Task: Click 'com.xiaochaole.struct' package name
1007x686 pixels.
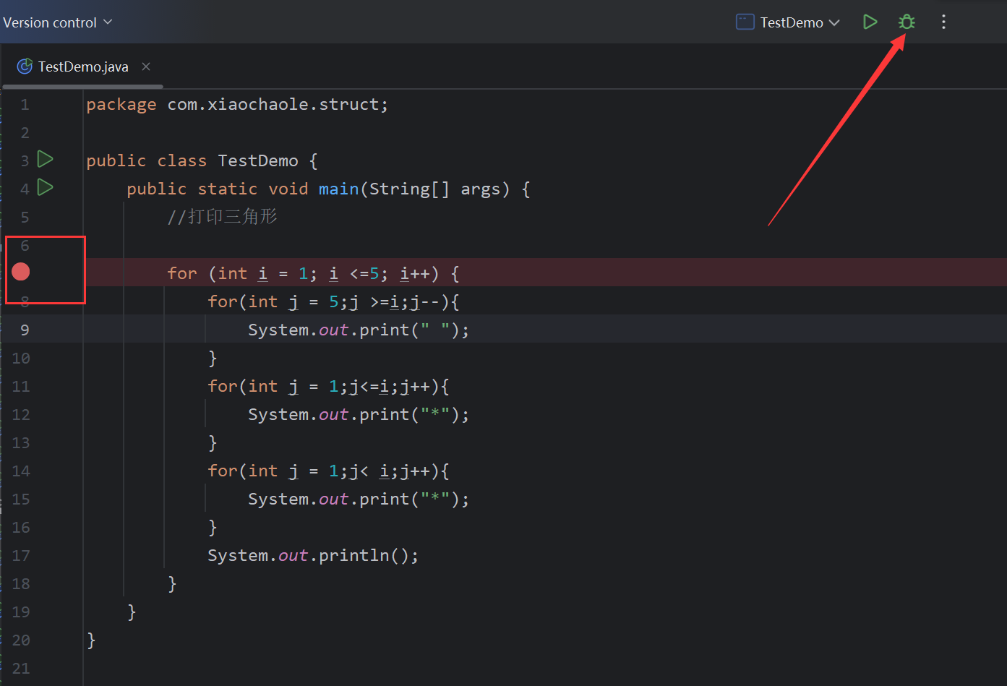Action: click(273, 104)
